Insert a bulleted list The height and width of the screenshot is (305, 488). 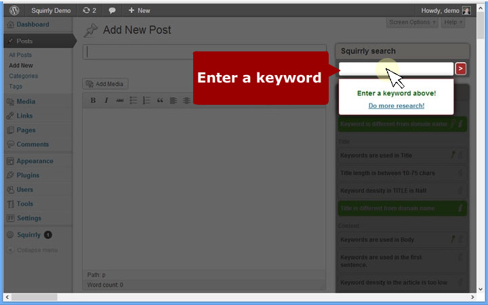(x=134, y=101)
